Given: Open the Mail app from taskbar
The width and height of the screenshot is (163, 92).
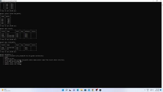Looking at the screenshot, I should coord(89,90).
